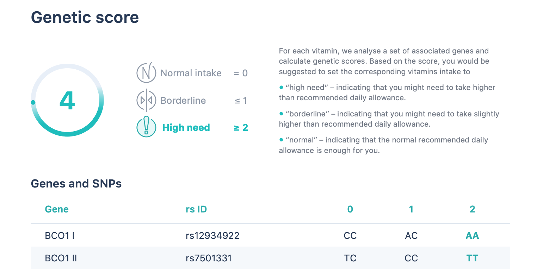Select the Borderline label

click(183, 101)
